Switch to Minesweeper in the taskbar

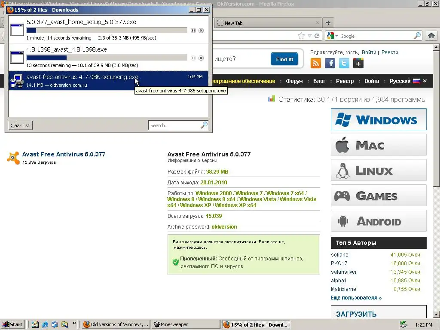[186, 324]
